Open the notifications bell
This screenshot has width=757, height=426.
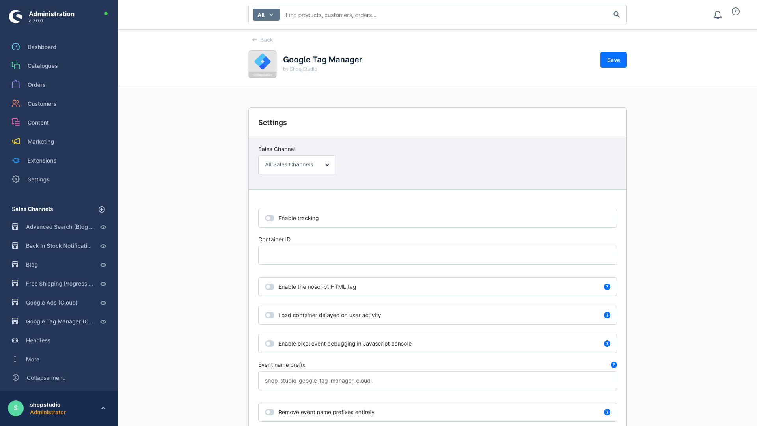pyautogui.click(x=718, y=15)
